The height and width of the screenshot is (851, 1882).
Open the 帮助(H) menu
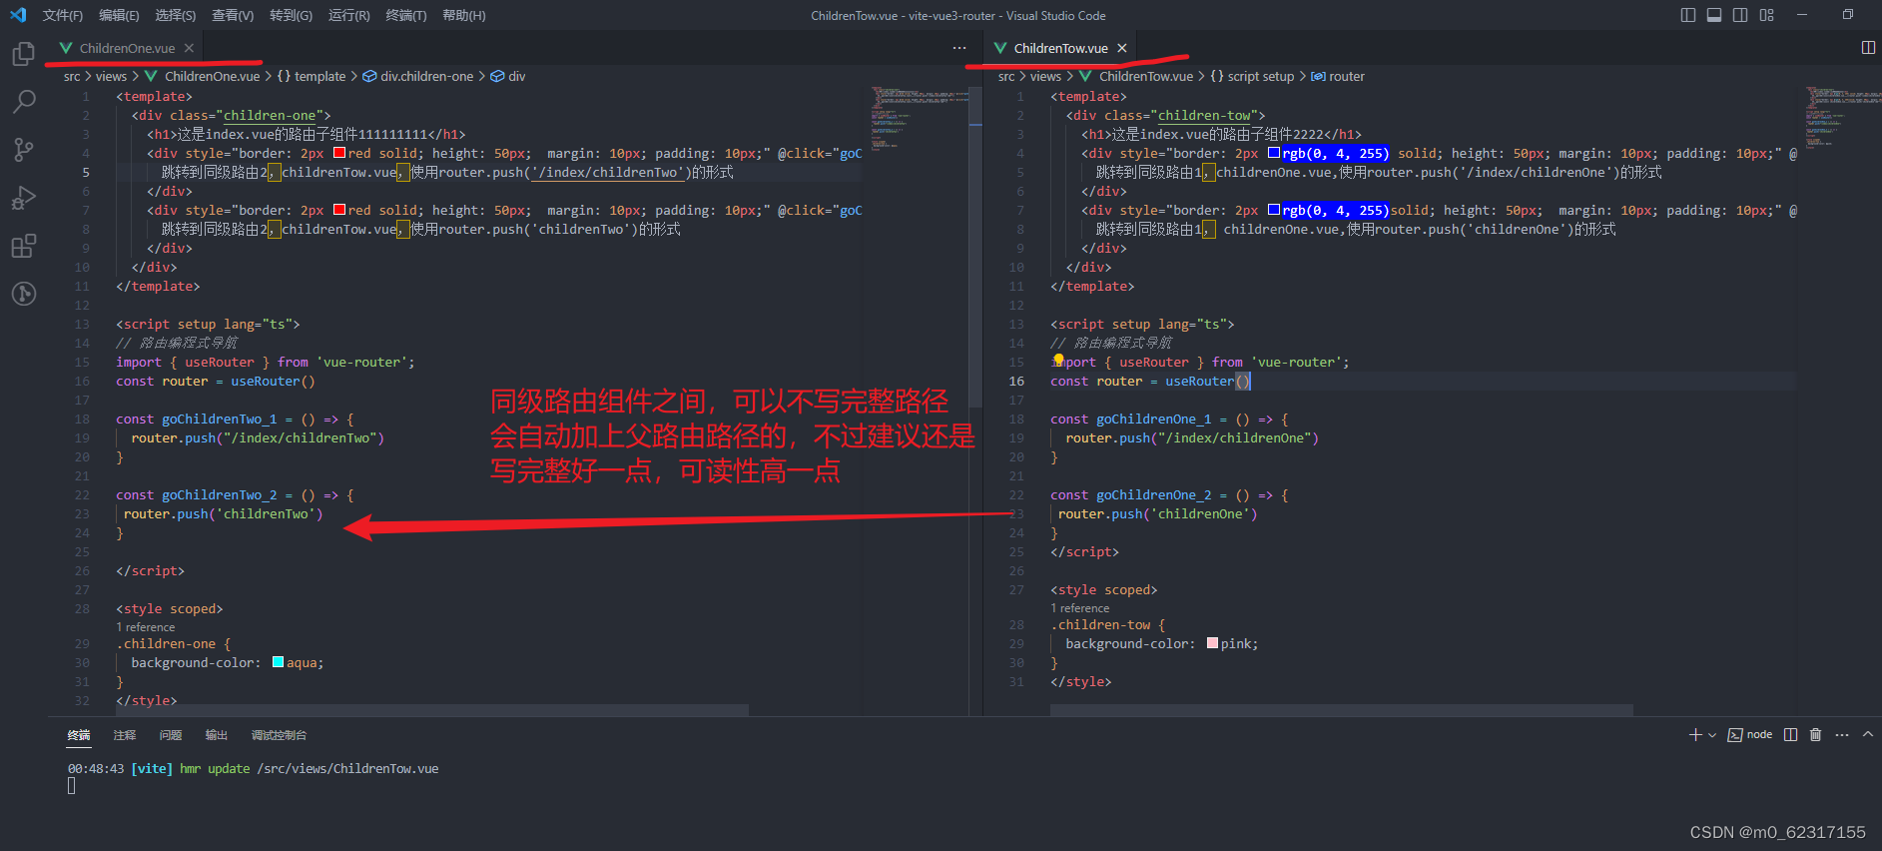[x=464, y=15]
